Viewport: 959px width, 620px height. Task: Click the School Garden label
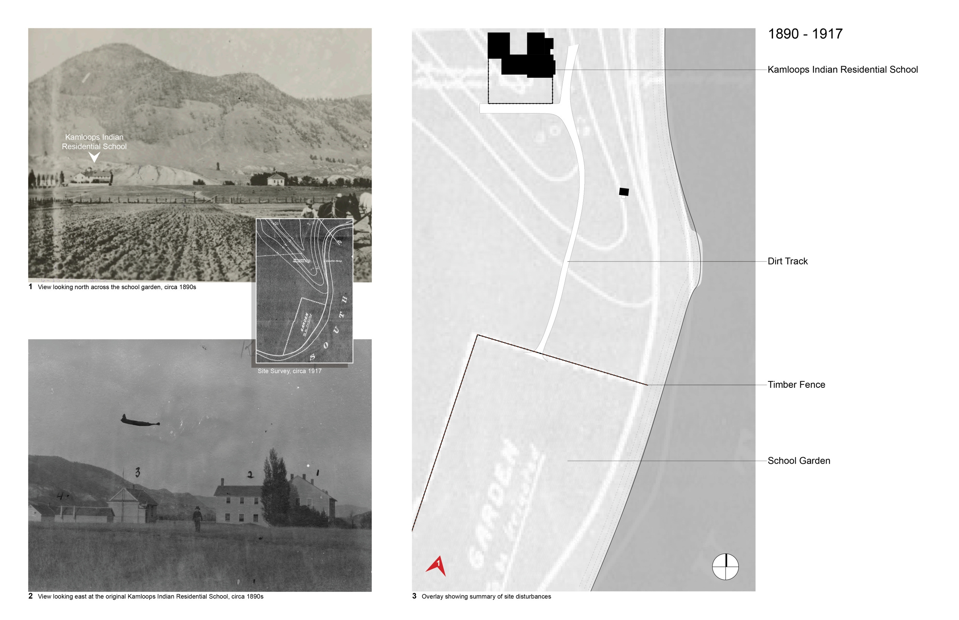(x=799, y=461)
